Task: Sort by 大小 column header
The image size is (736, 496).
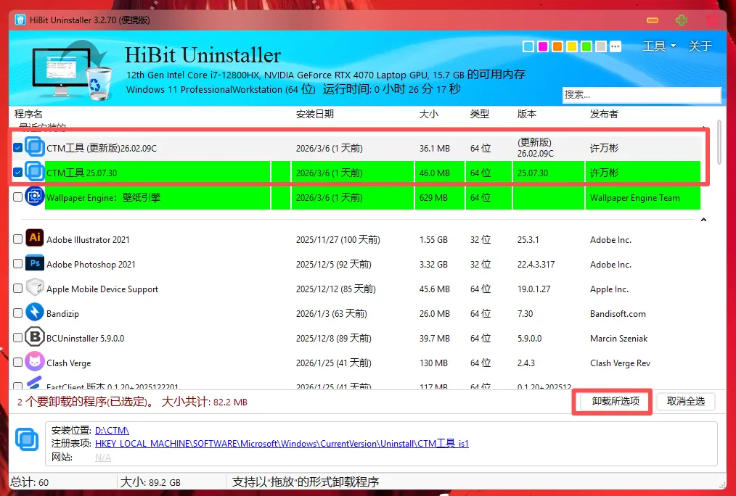Action: click(x=428, y=114)
